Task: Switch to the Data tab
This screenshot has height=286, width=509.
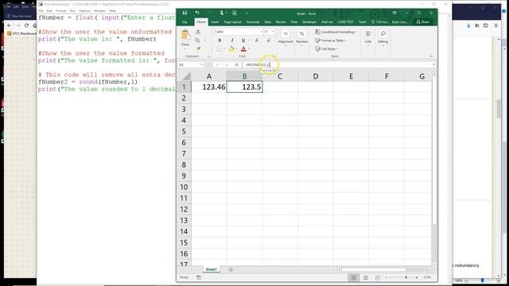Action: pos(267,21)
